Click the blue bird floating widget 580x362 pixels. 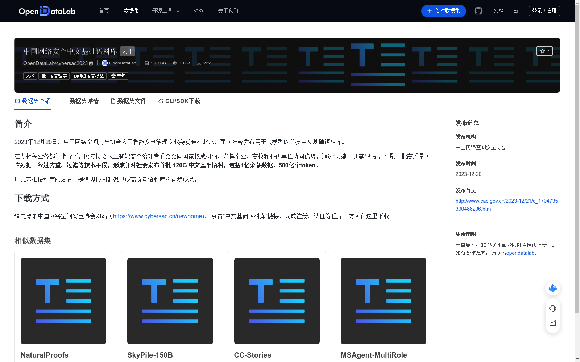(x=553, y=288)
